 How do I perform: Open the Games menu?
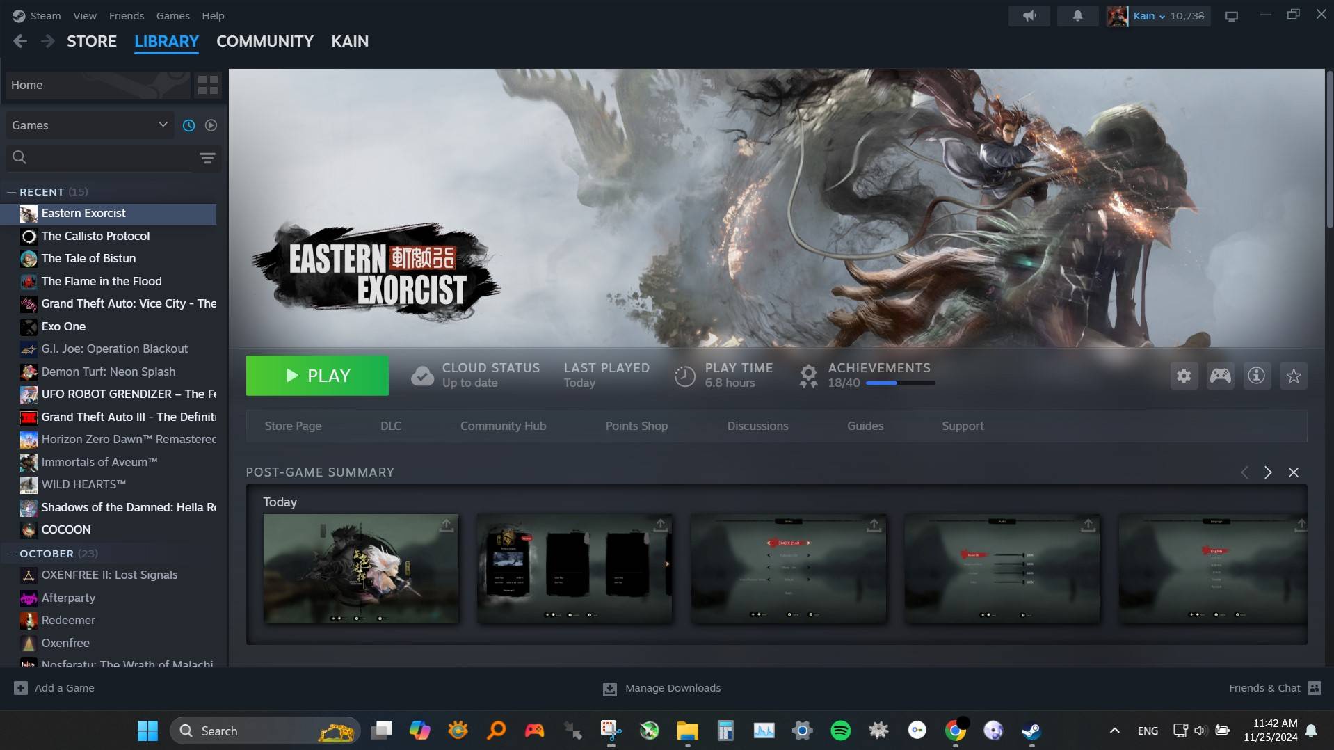172,15
